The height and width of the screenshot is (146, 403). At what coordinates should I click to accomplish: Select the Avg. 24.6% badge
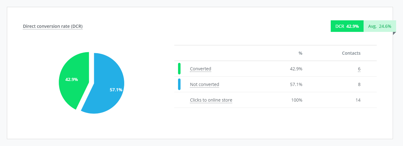pyautogui.click(x=380, y=26)
